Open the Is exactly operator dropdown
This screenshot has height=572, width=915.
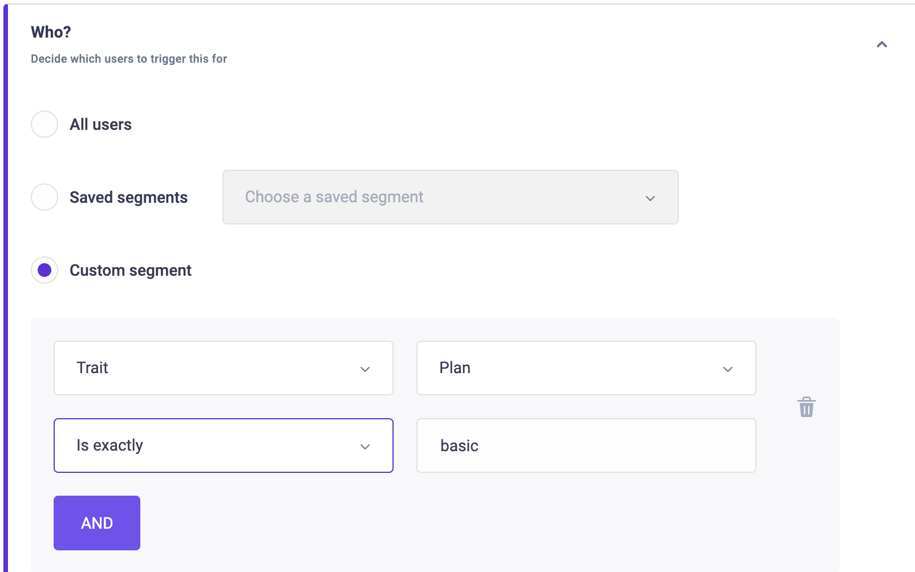[224, 446]
